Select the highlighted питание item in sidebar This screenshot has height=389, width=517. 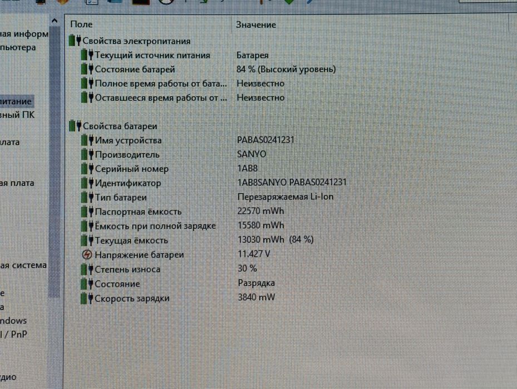16,101
